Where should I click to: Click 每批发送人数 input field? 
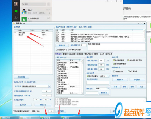point(101,61)
